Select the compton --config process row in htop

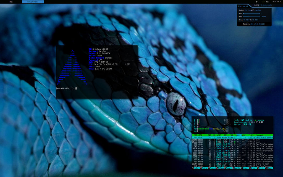(232, 160)
